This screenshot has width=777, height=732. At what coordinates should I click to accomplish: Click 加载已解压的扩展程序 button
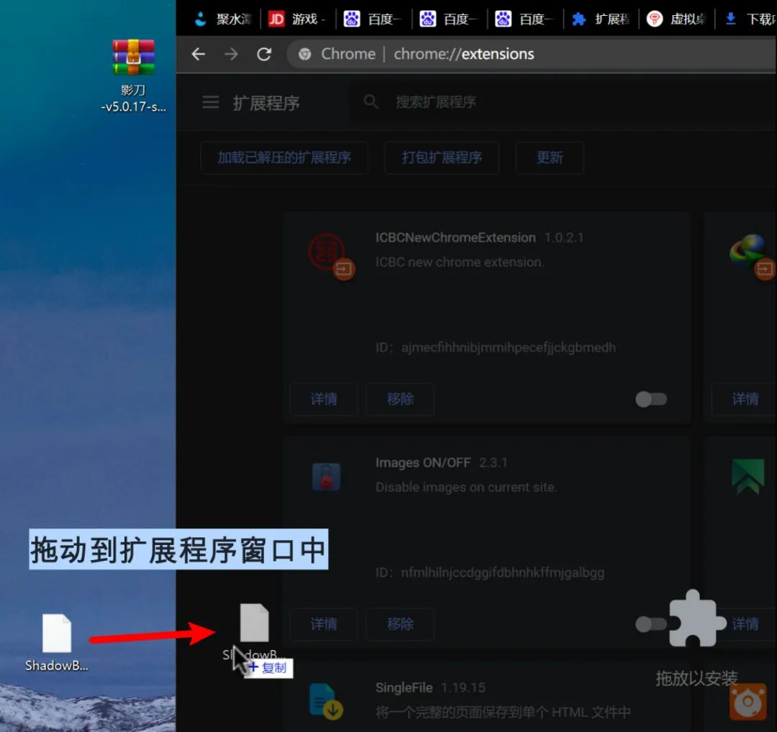click(x=284, y=157)
